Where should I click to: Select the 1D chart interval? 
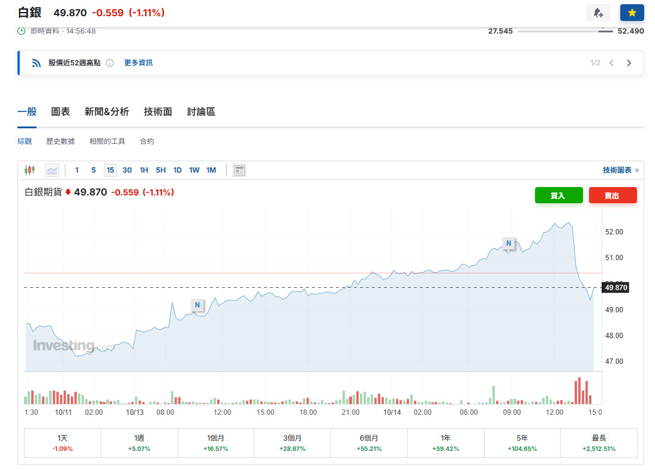pos(178,170)
